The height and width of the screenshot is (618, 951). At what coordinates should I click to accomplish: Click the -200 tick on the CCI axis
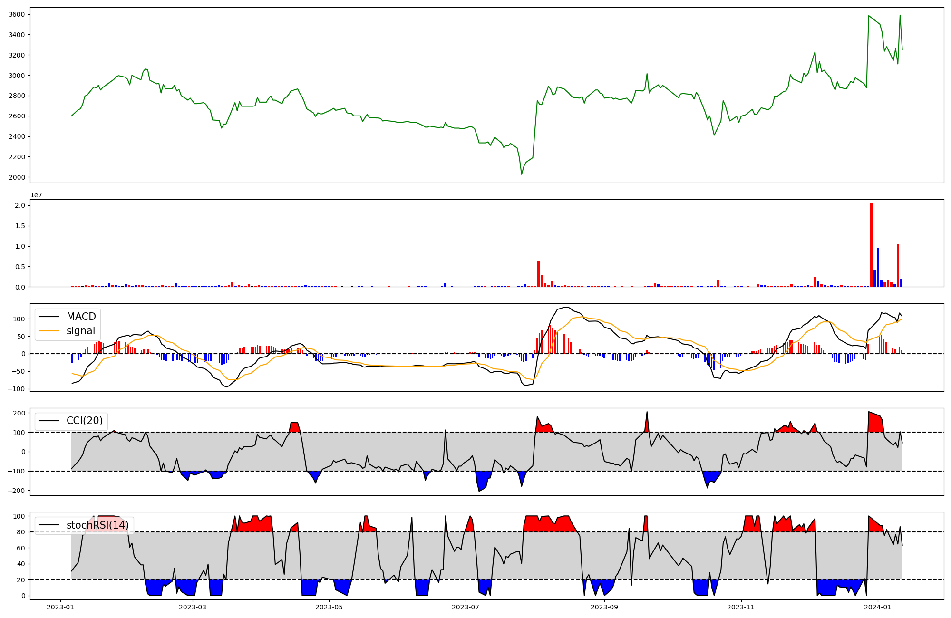[x=17, y=491]
